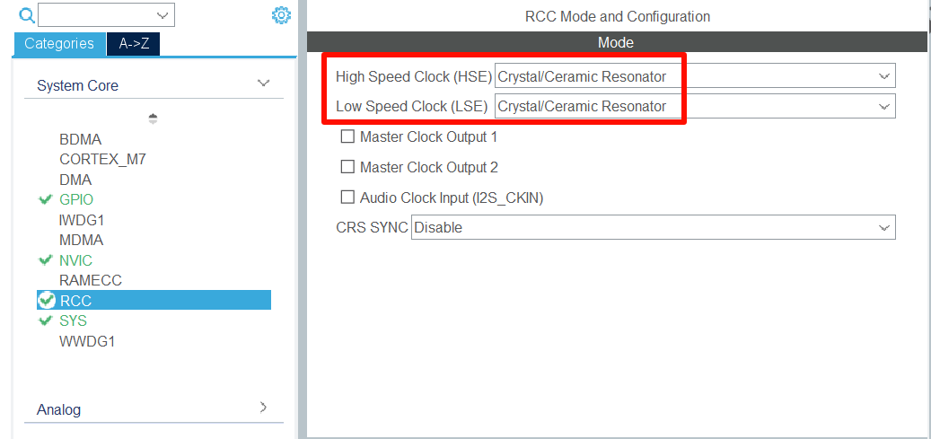
Task: Select CORTEX_M7 in the list
Action: pos(102,159)
